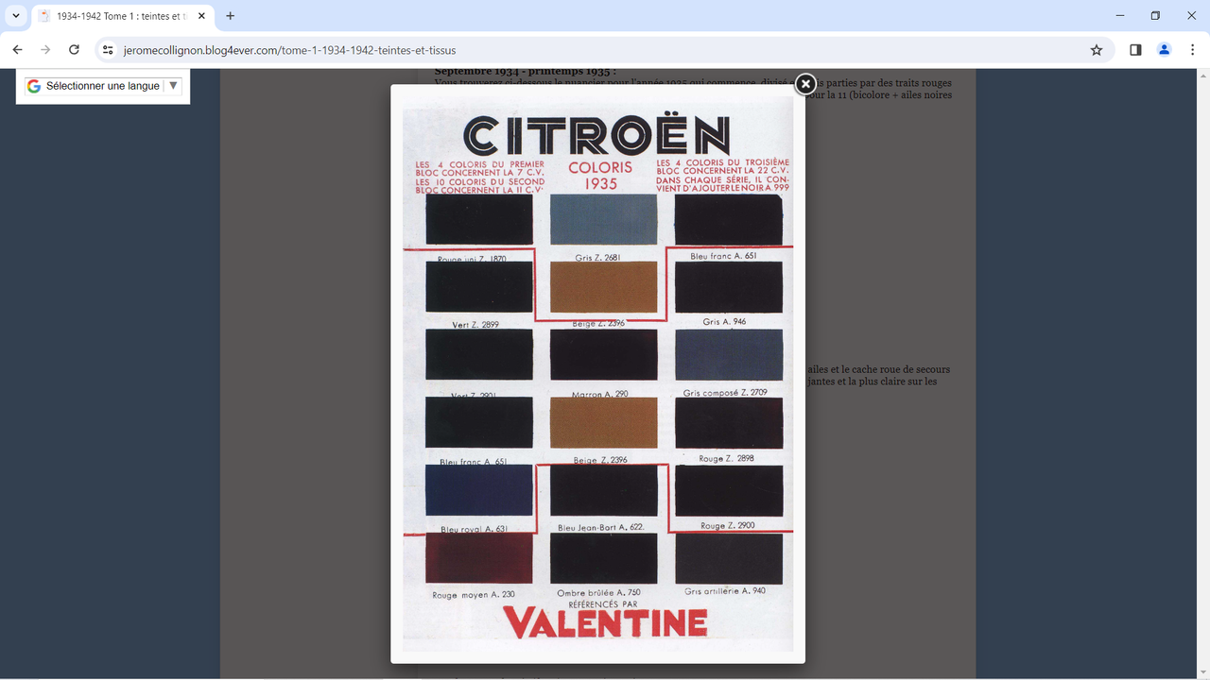Screen dimensions: 1210x680
Task: Open the browser side panel
Action: 1135,50
